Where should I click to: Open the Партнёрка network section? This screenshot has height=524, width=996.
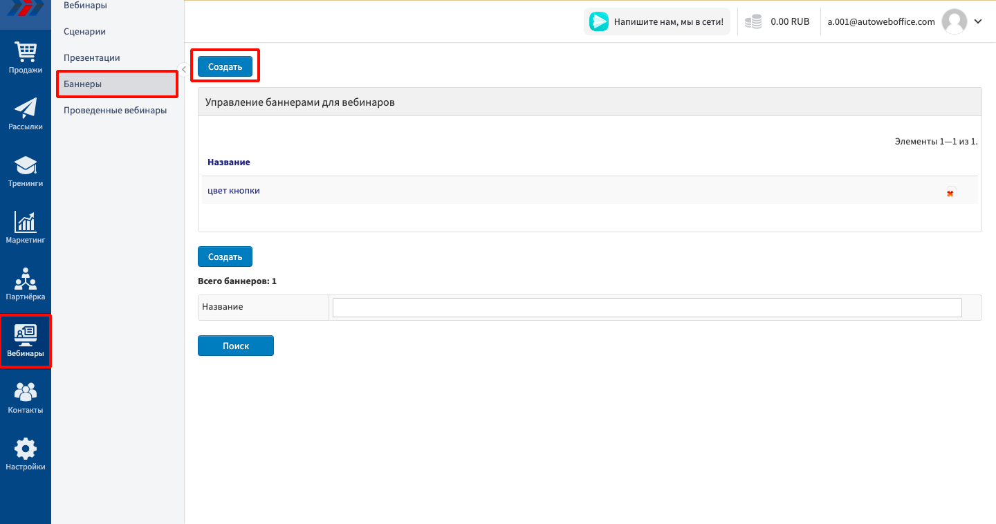click(26, 285)
